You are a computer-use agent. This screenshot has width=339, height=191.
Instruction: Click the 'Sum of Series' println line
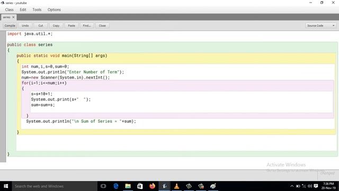click(81, 121)
